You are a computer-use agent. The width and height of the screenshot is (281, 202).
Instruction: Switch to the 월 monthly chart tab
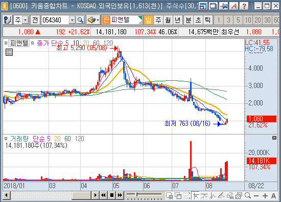click(x=168, y=20)
